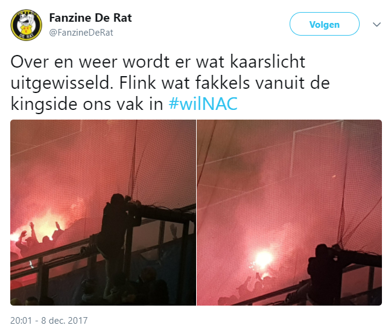The image size is (391, 334).
Task: View the right flare photo
Action: 289,213
